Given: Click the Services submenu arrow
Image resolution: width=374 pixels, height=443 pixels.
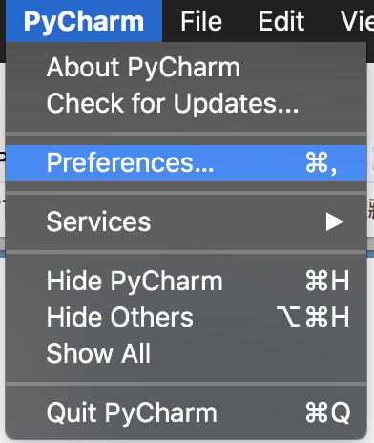Looking at the screenshot, I should point(334,221).
